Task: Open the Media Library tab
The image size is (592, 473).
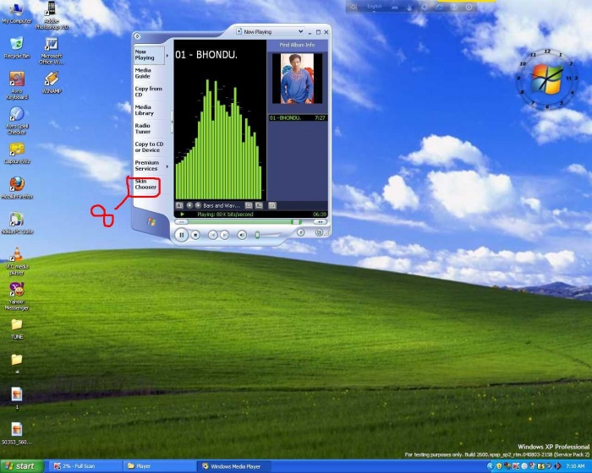Action: point(145,110)
